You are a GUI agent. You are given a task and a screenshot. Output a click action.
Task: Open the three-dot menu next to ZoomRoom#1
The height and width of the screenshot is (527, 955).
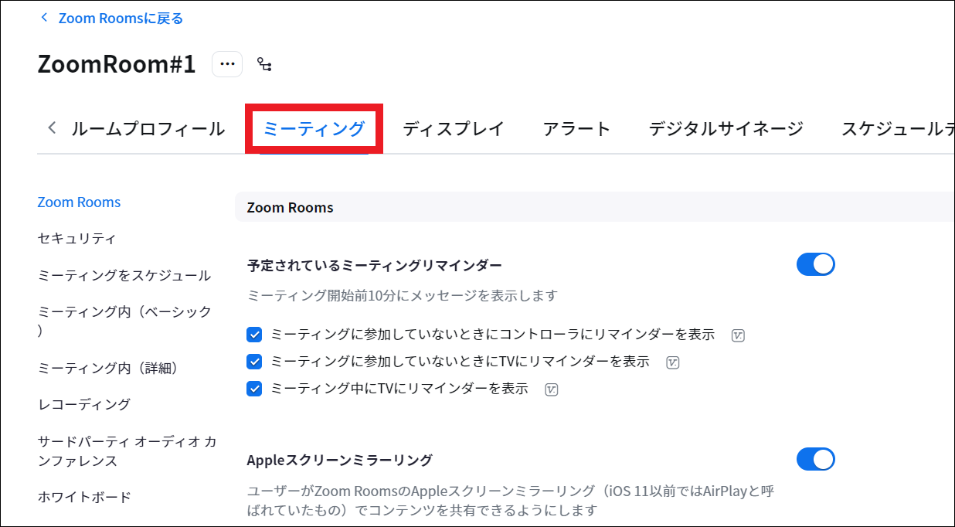point(227,64)
